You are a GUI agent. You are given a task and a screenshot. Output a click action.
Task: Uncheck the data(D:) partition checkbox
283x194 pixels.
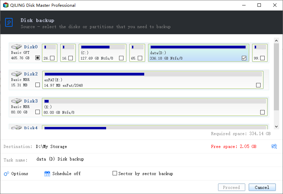(244, 58)
